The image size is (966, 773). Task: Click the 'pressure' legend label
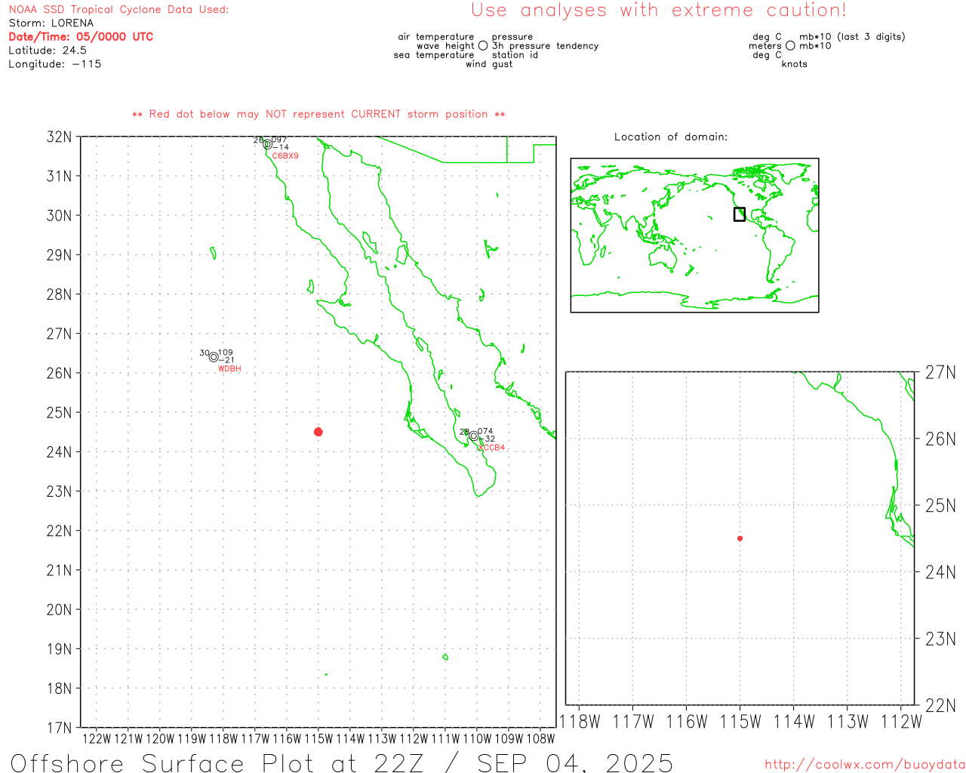512,37
